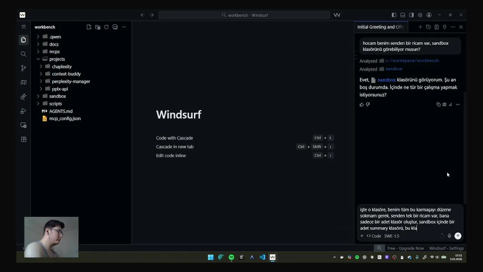Click Free - Upgrade Now in status bar

click(x=406, y=248)
